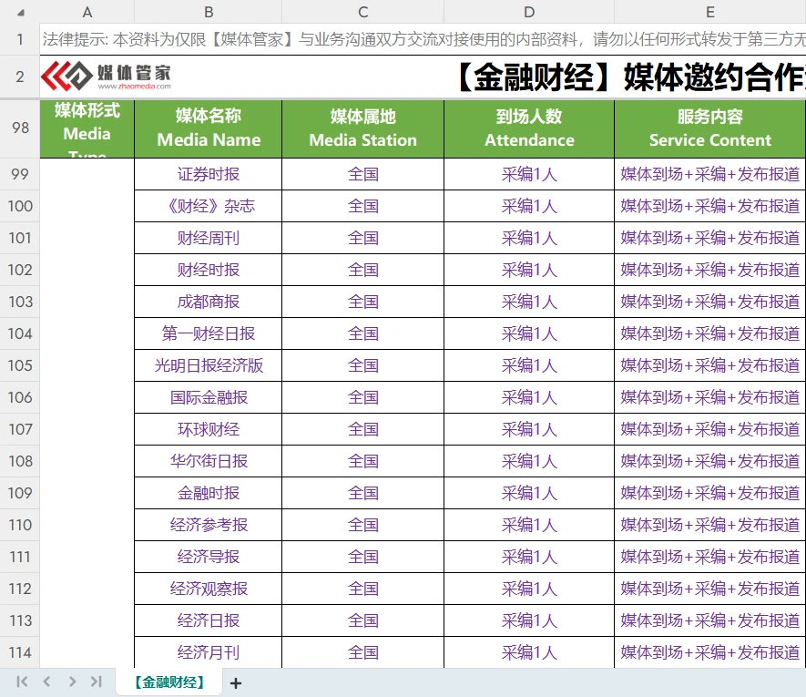Select the 经济导报 cell
This screenshot has width=806, height=697.
click(x=209, y=557)
